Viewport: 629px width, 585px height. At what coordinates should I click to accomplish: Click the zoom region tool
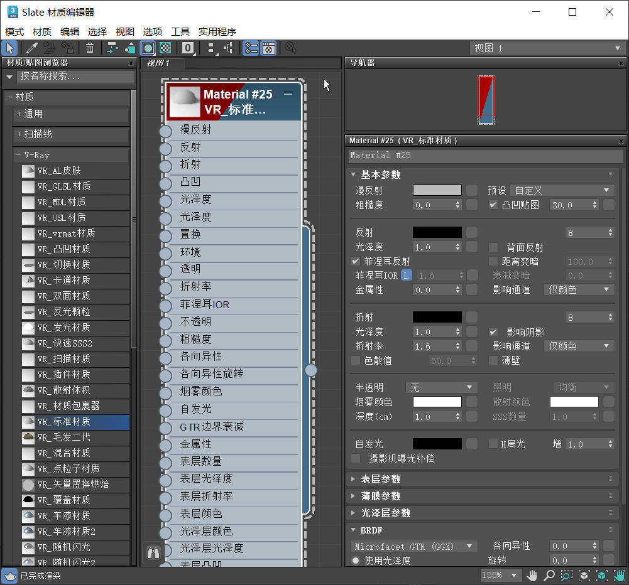pyautogui.click(x=566, y=576)
